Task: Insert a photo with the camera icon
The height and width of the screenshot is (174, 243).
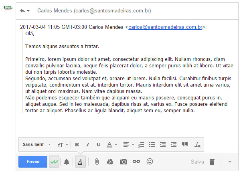Action: (x=124, y=162)
